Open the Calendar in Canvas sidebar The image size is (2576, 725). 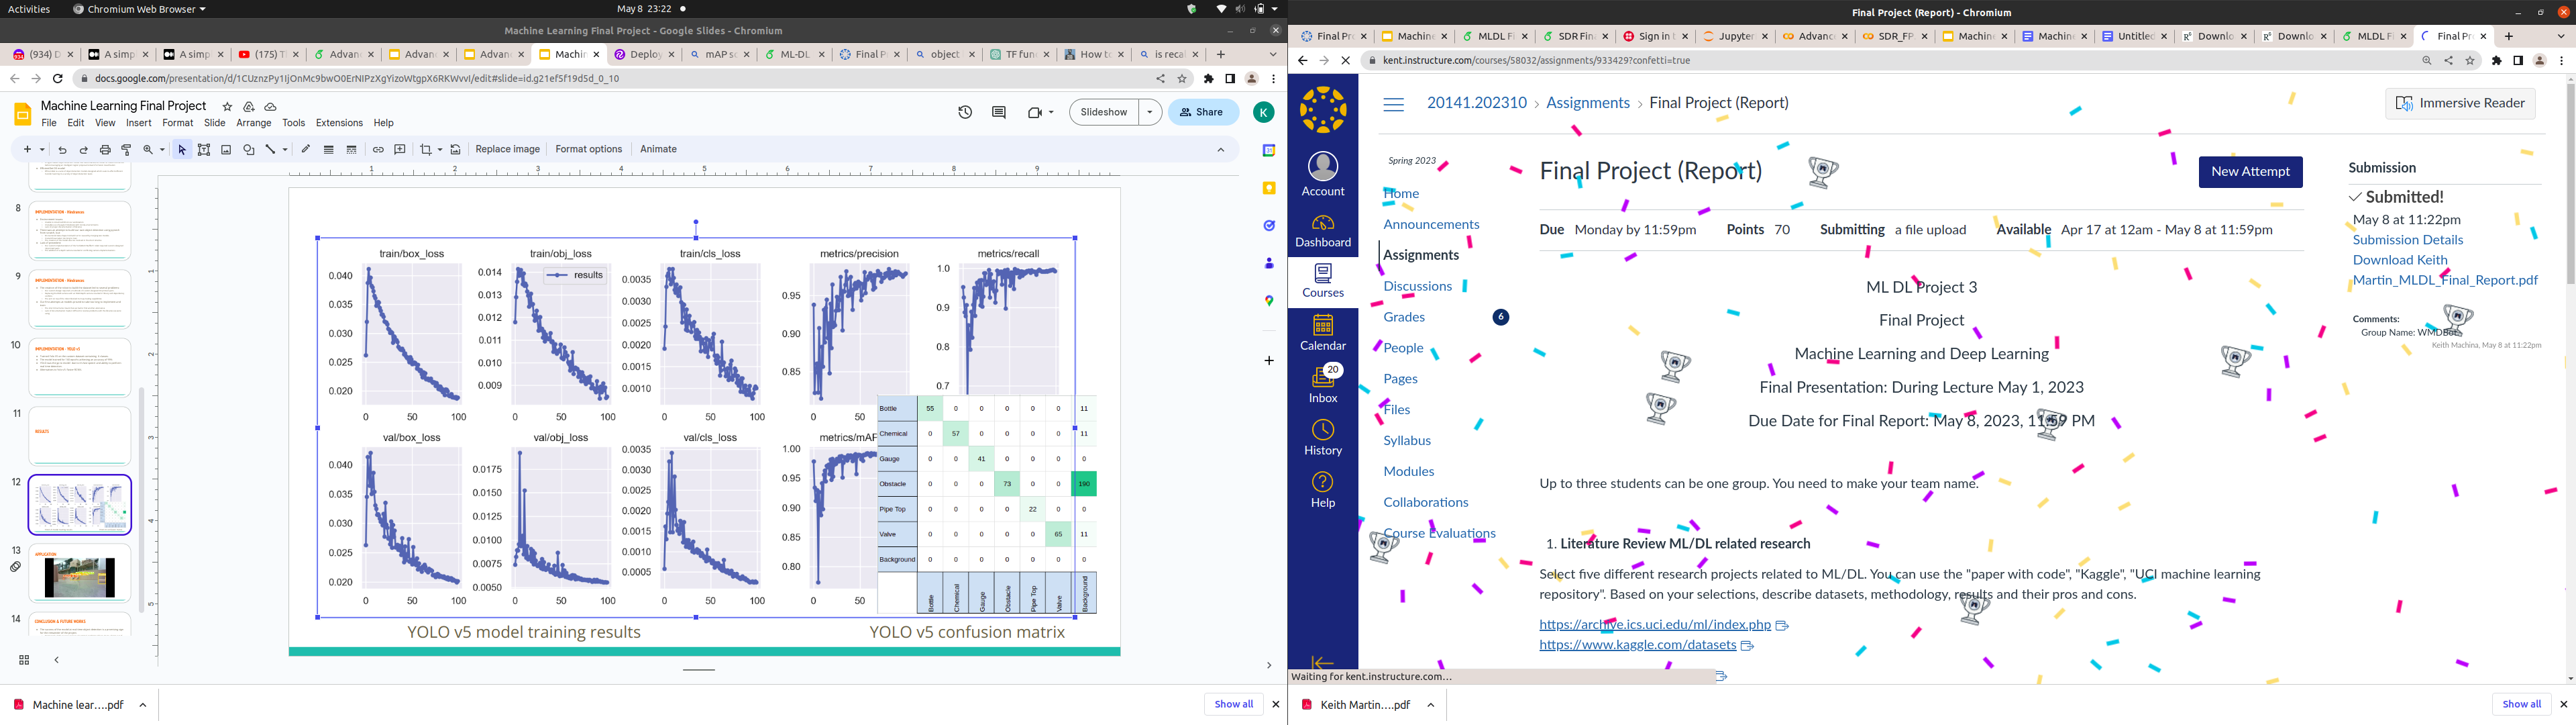tap(1322, 332)
